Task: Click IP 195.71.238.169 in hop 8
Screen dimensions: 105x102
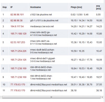Action: [x=18, y=69]
